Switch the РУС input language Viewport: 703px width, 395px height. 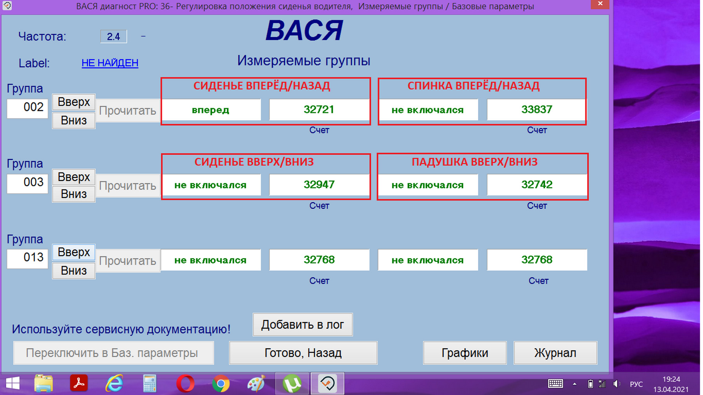click(636, 384)
